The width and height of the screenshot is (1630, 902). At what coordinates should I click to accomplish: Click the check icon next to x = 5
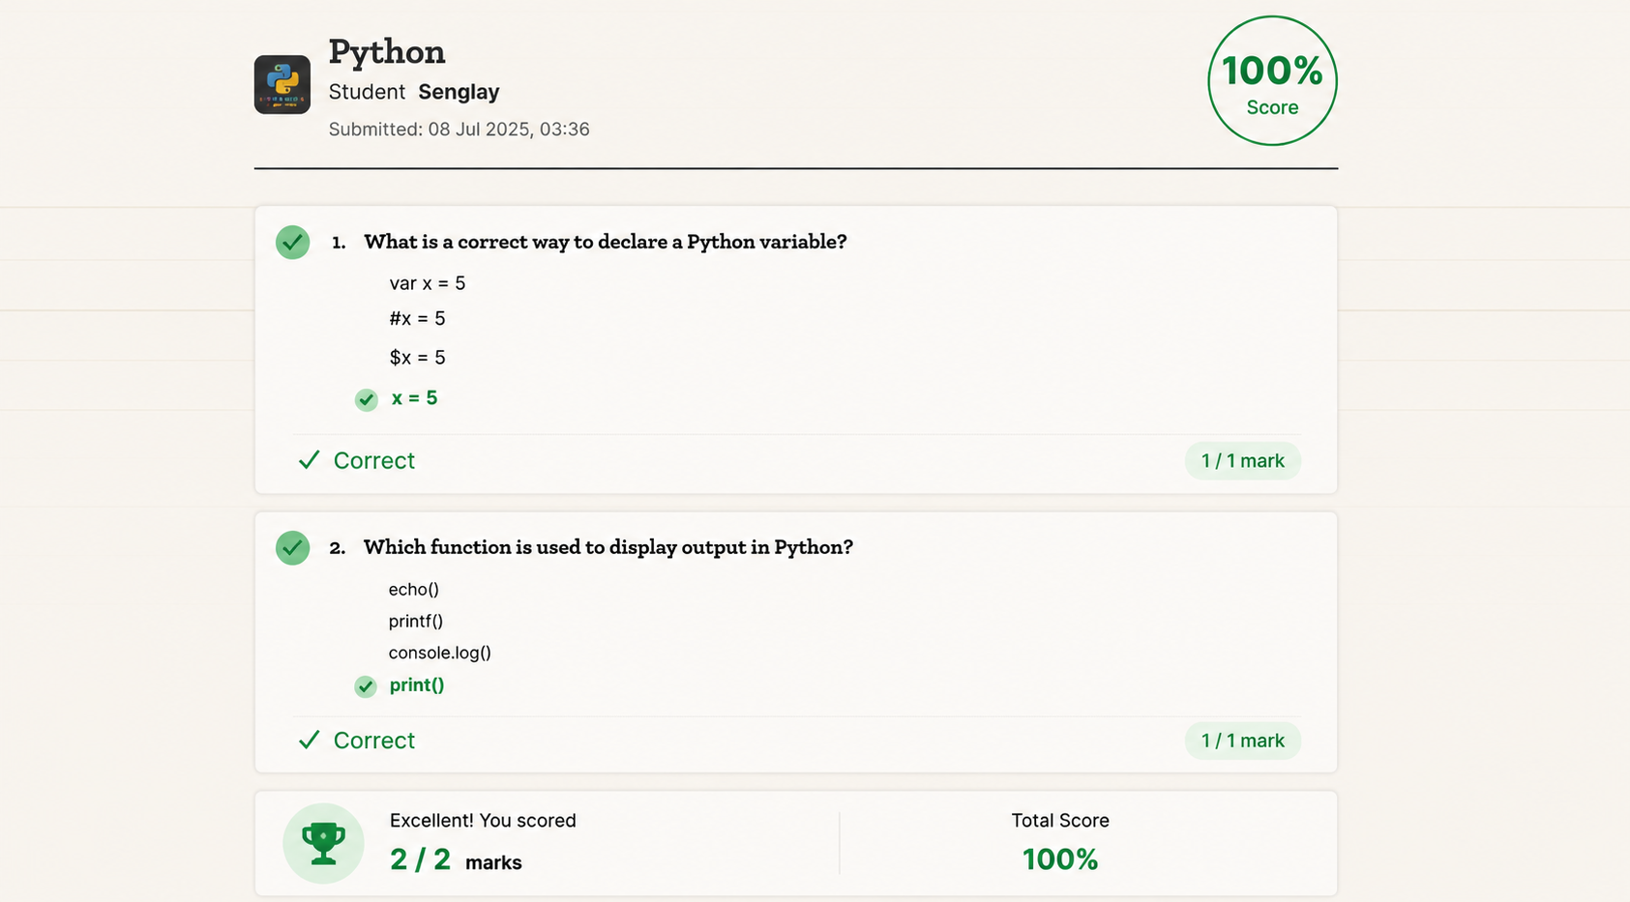[x=366, y=399]
